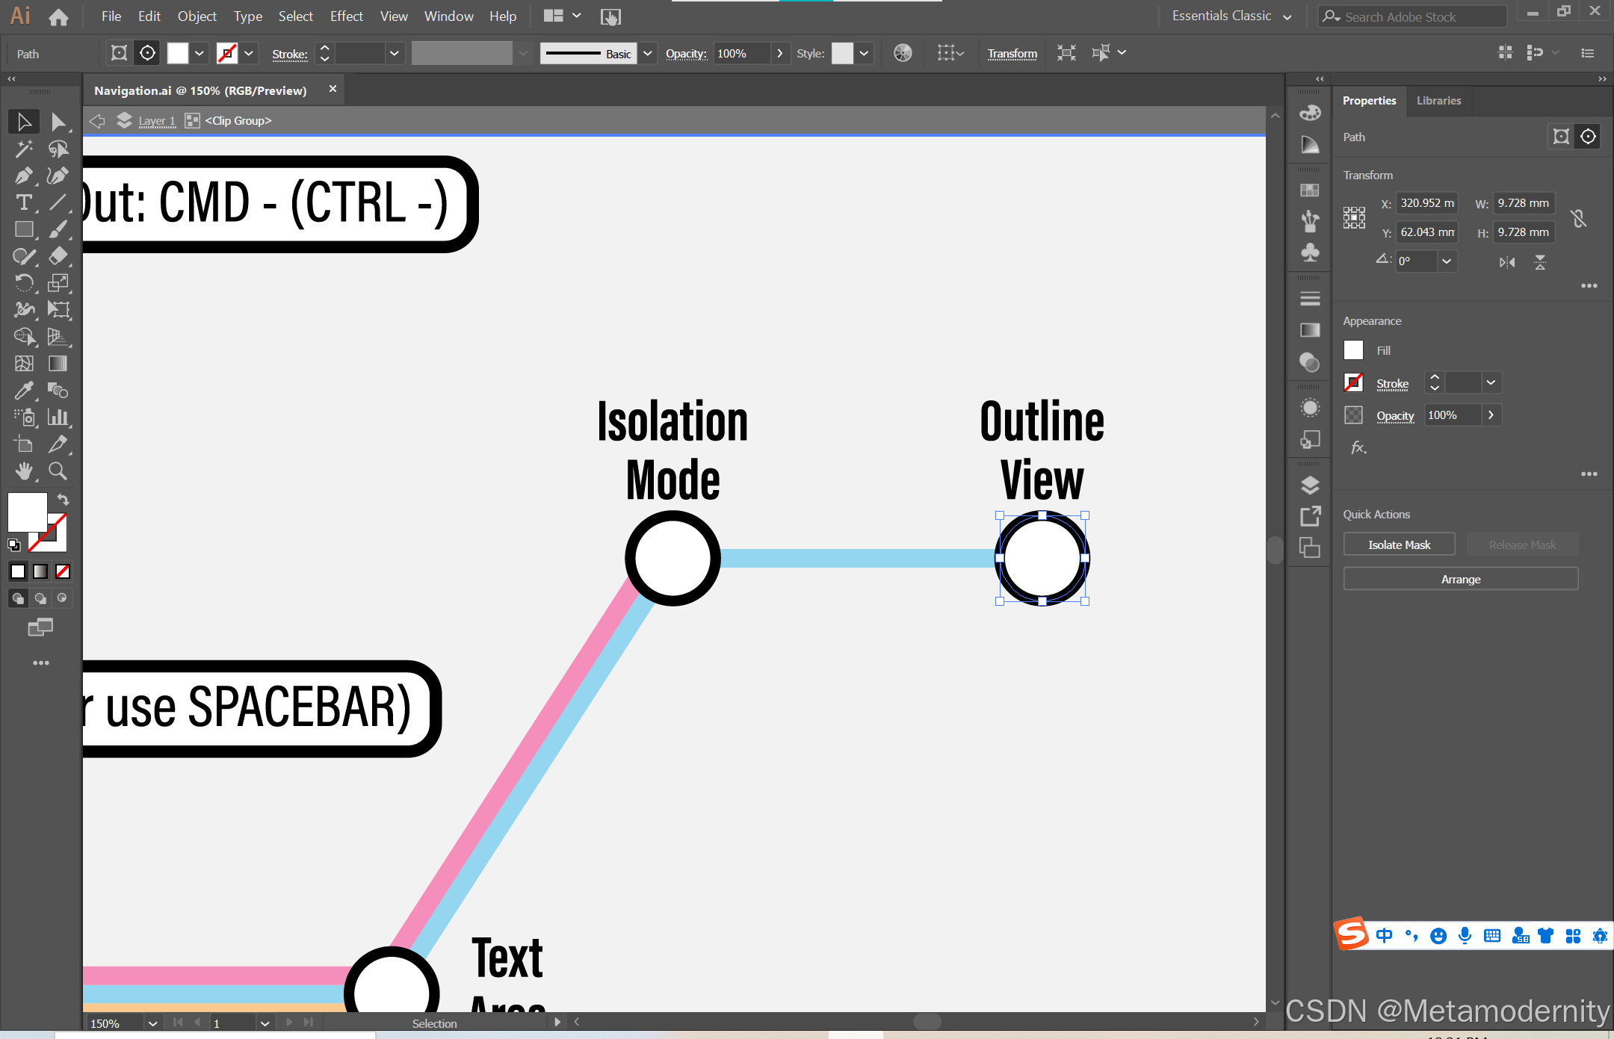Open the zoom level dropdown at 150%

pyautogui.click(x=152, y=1023)
